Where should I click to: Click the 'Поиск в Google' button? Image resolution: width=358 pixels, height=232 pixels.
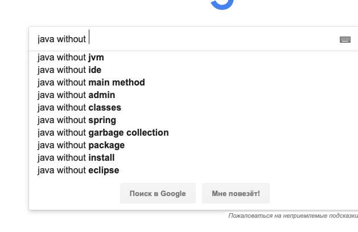pyautogui.click(x=158, y=193)
